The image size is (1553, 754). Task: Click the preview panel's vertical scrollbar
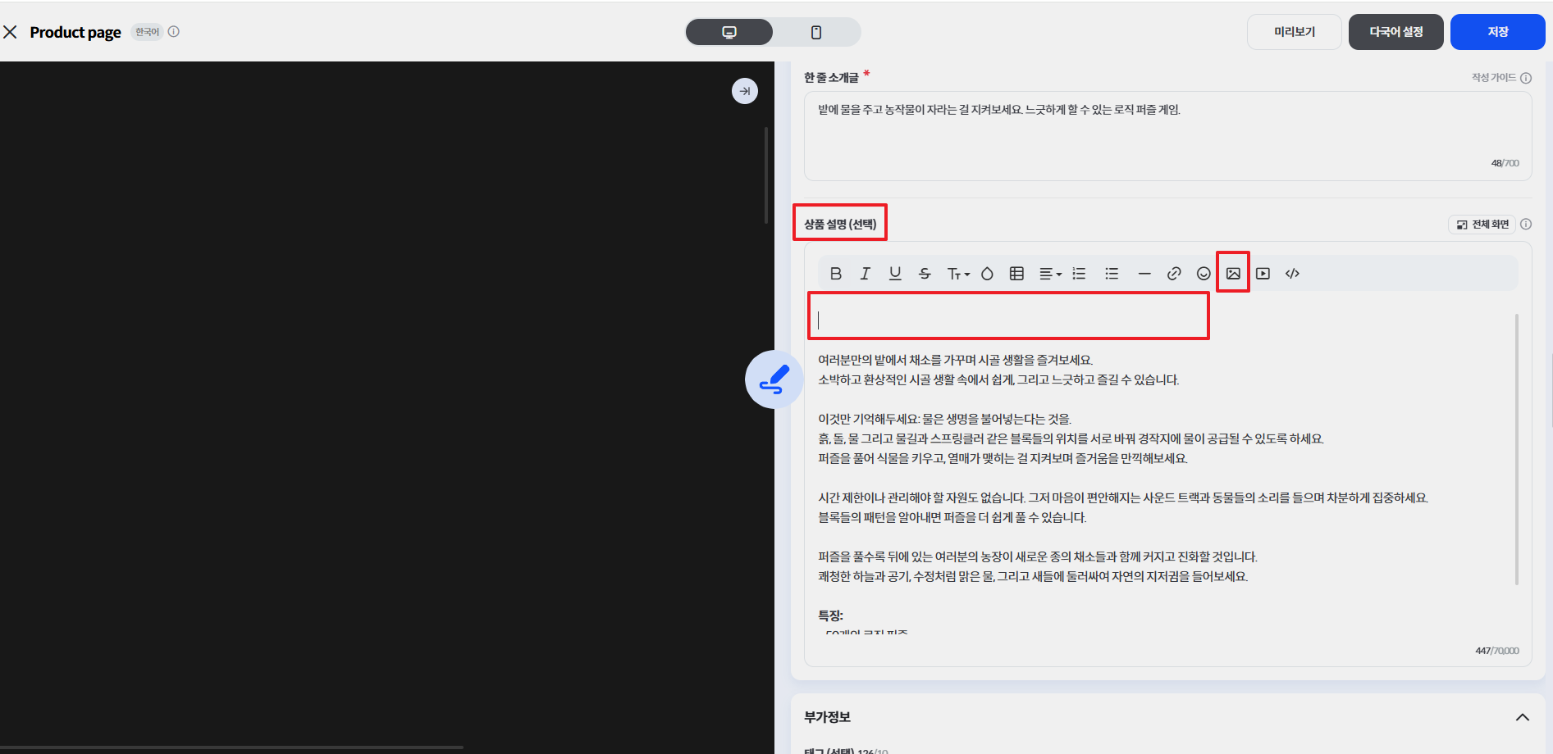pyautogui.click(x=766, y=176)
